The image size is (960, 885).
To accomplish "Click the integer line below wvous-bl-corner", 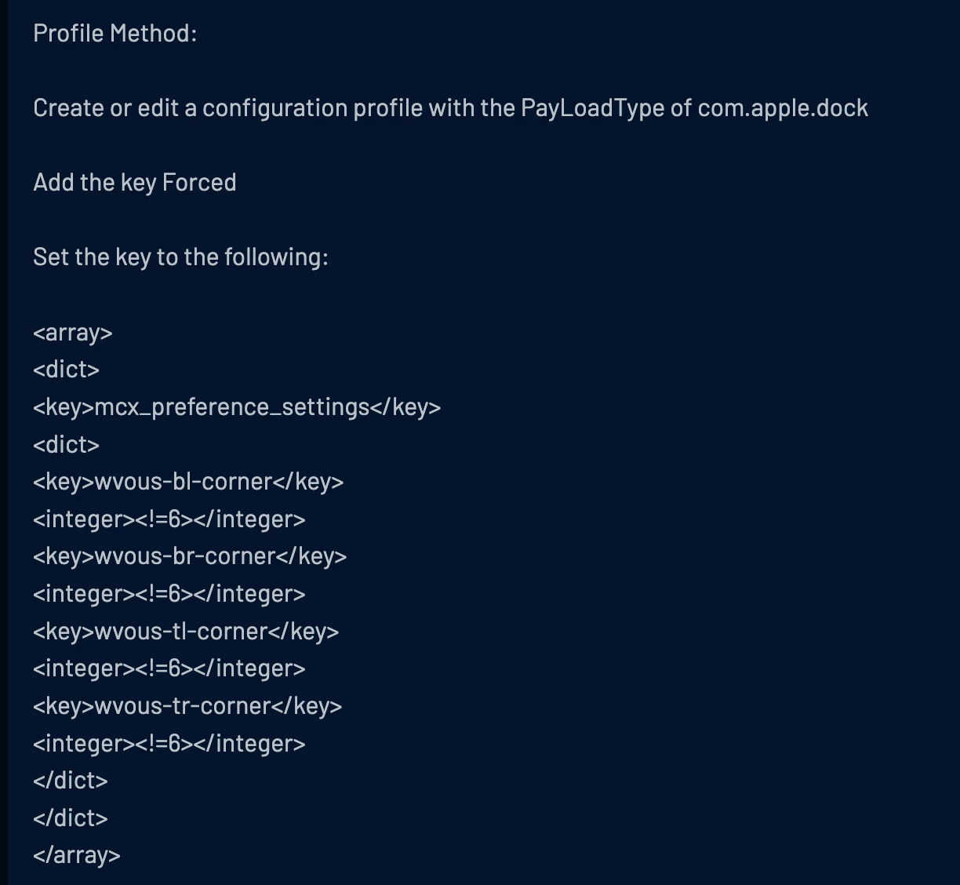I will coord(169,519).
